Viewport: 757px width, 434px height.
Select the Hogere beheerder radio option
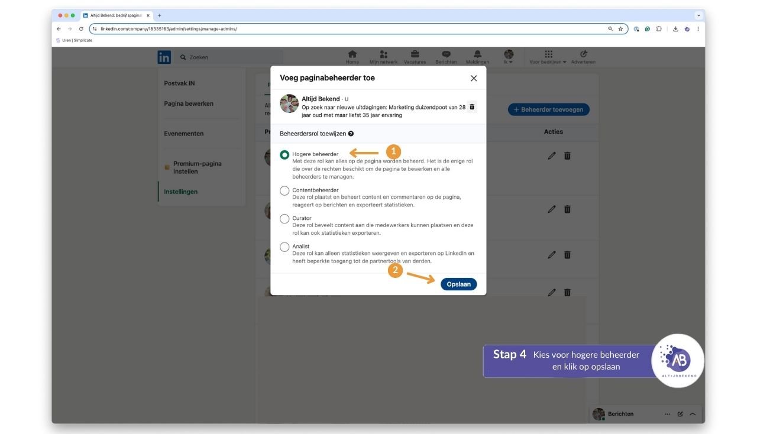[284, 155]
